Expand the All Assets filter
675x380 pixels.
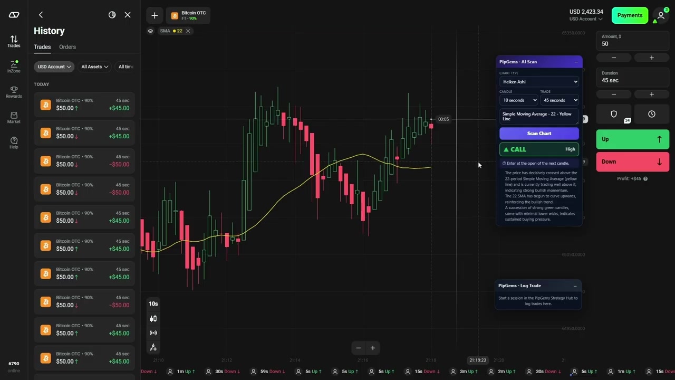(94, 66)
